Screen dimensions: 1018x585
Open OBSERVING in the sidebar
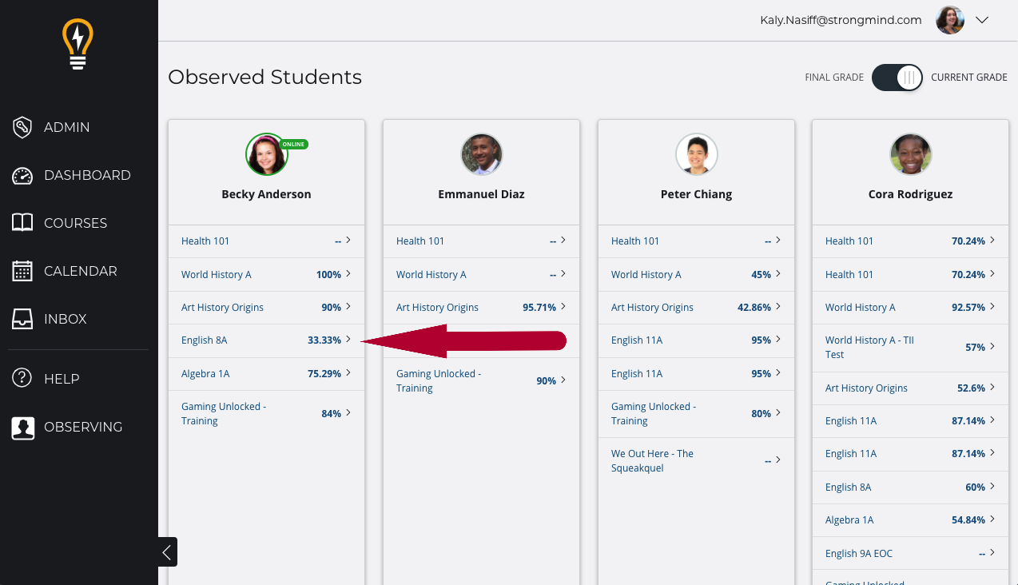[x=83, y=427]
